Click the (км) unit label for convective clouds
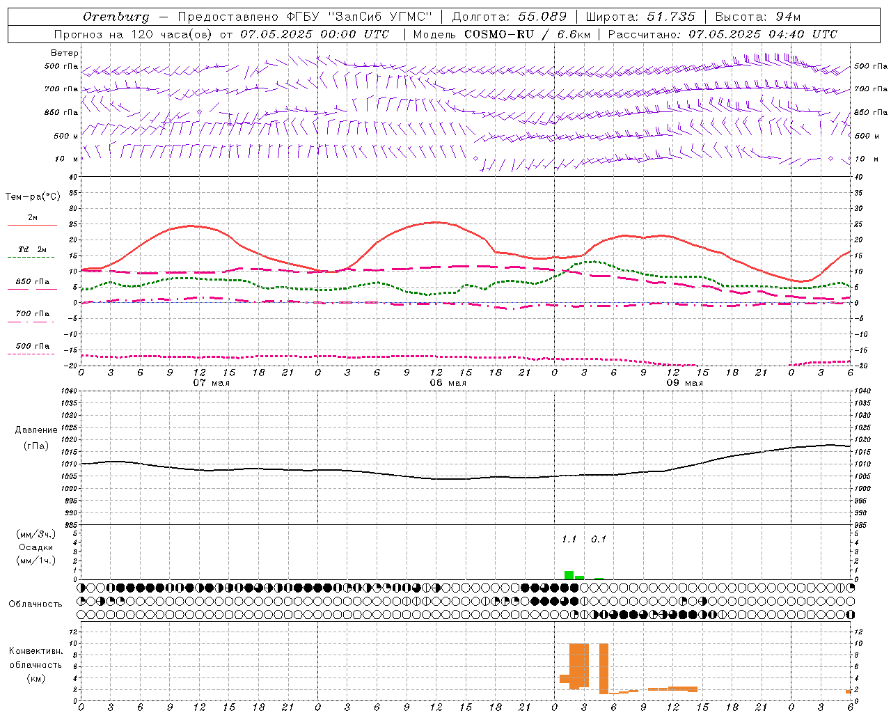891x713 pixels. point(36,678)
